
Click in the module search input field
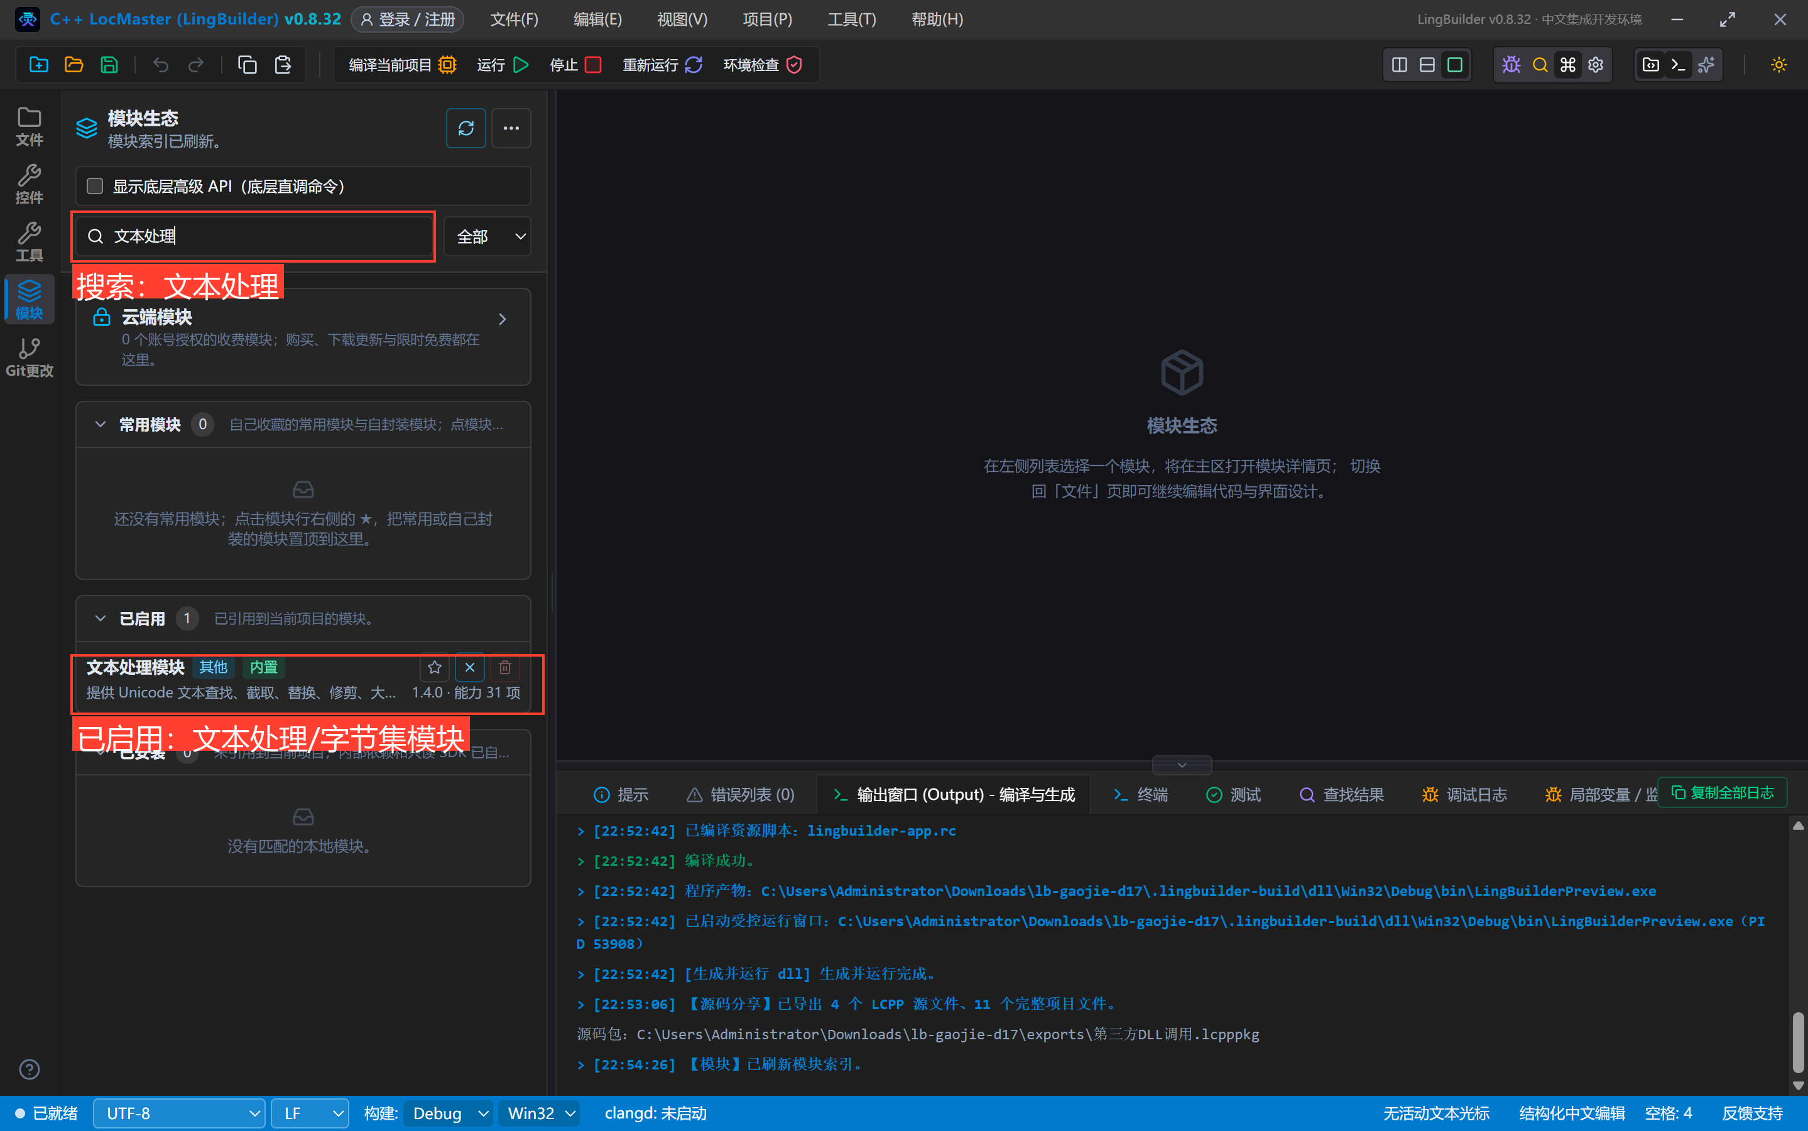pyautogui.click(x=255, y=236)
